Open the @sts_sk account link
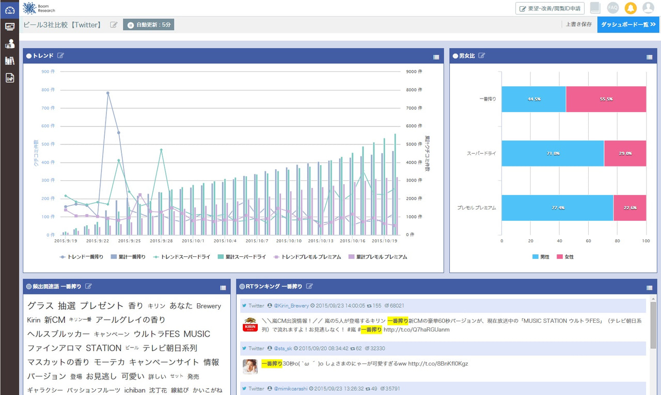 pos(283,348)
